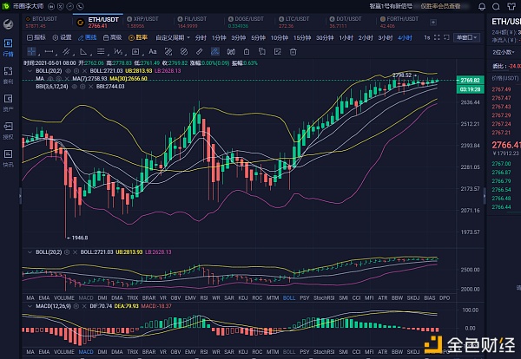
Task: Toggle BOLL indicator in sub-chart row
Action: coord(289,297)
